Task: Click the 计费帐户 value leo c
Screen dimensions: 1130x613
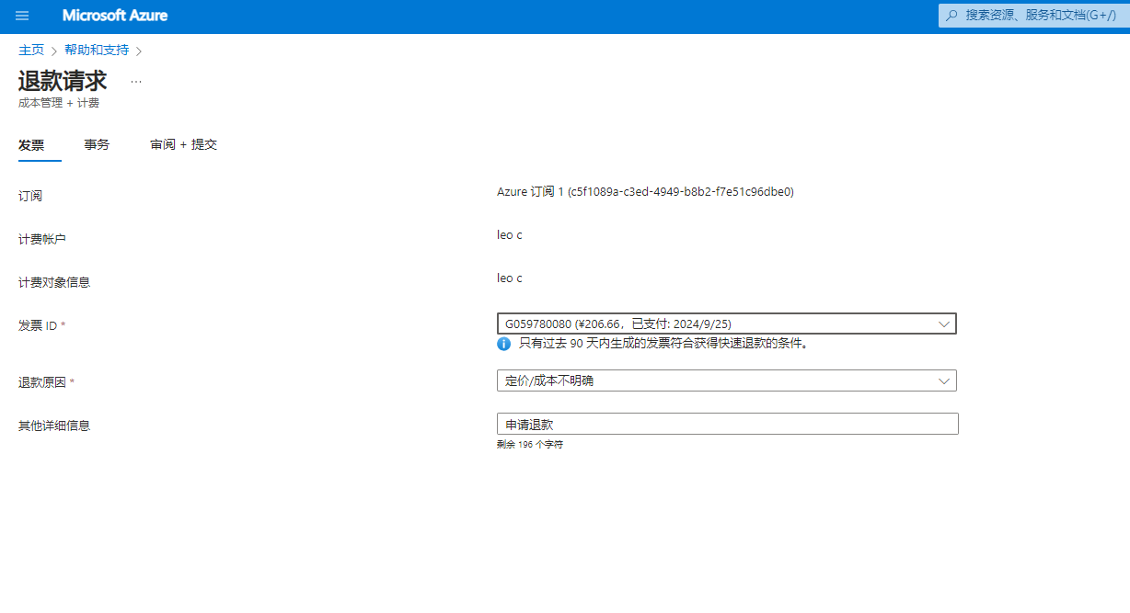Action: (510, 235)
